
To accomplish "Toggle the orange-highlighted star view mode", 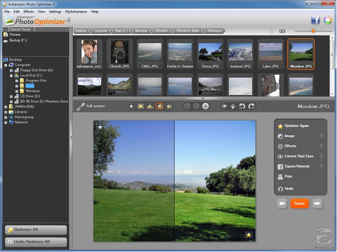I will click(159, 106).
